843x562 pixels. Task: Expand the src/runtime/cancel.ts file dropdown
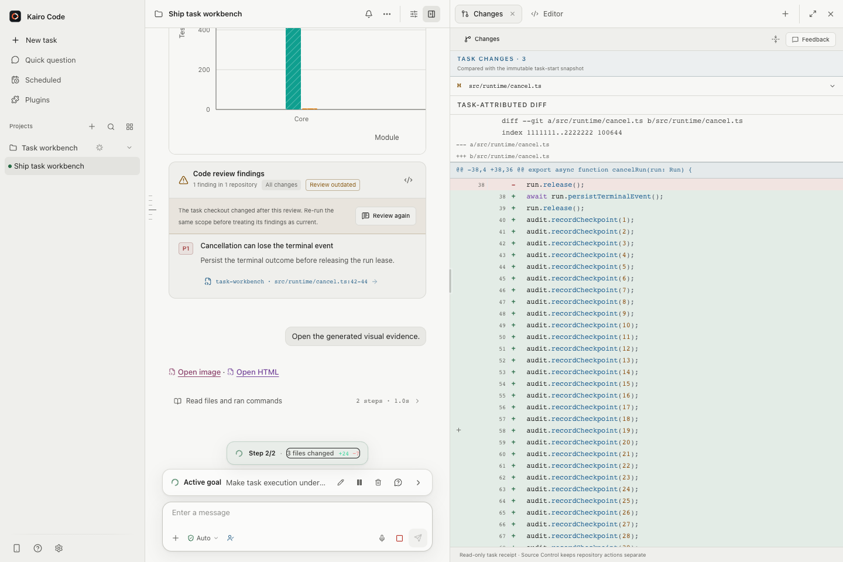click(832, 86)
